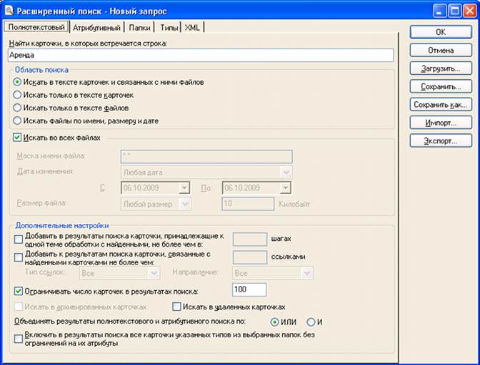Toggle limit number of cards in results

pos(19,291)
